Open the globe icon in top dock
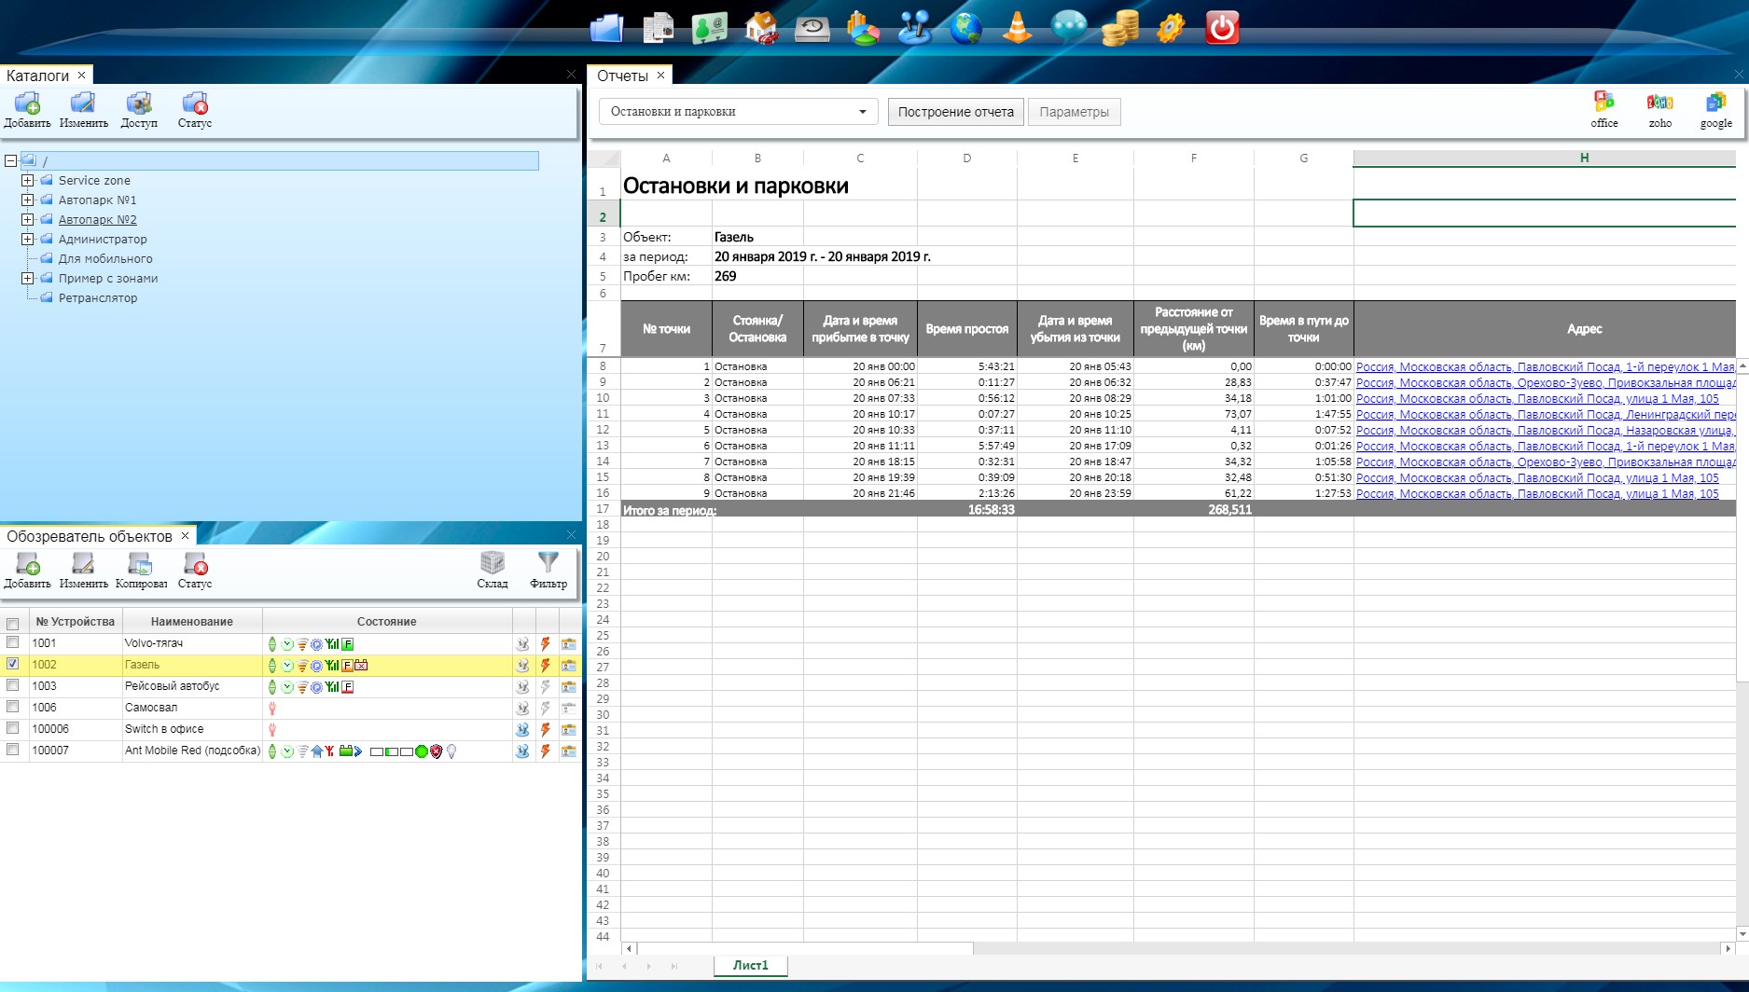This screenshot has width=1749, height=992. 965,28
